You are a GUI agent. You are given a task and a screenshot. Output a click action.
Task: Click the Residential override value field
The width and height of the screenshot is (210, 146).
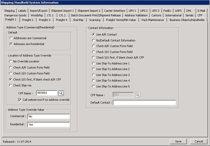click(x=48, y=125)
